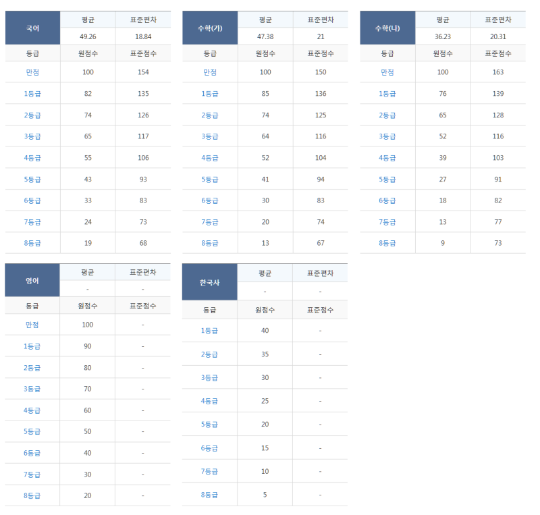The image size is (540, 515).
Task: Click the 6등급 link in the 국어 table
Action: 32,200
